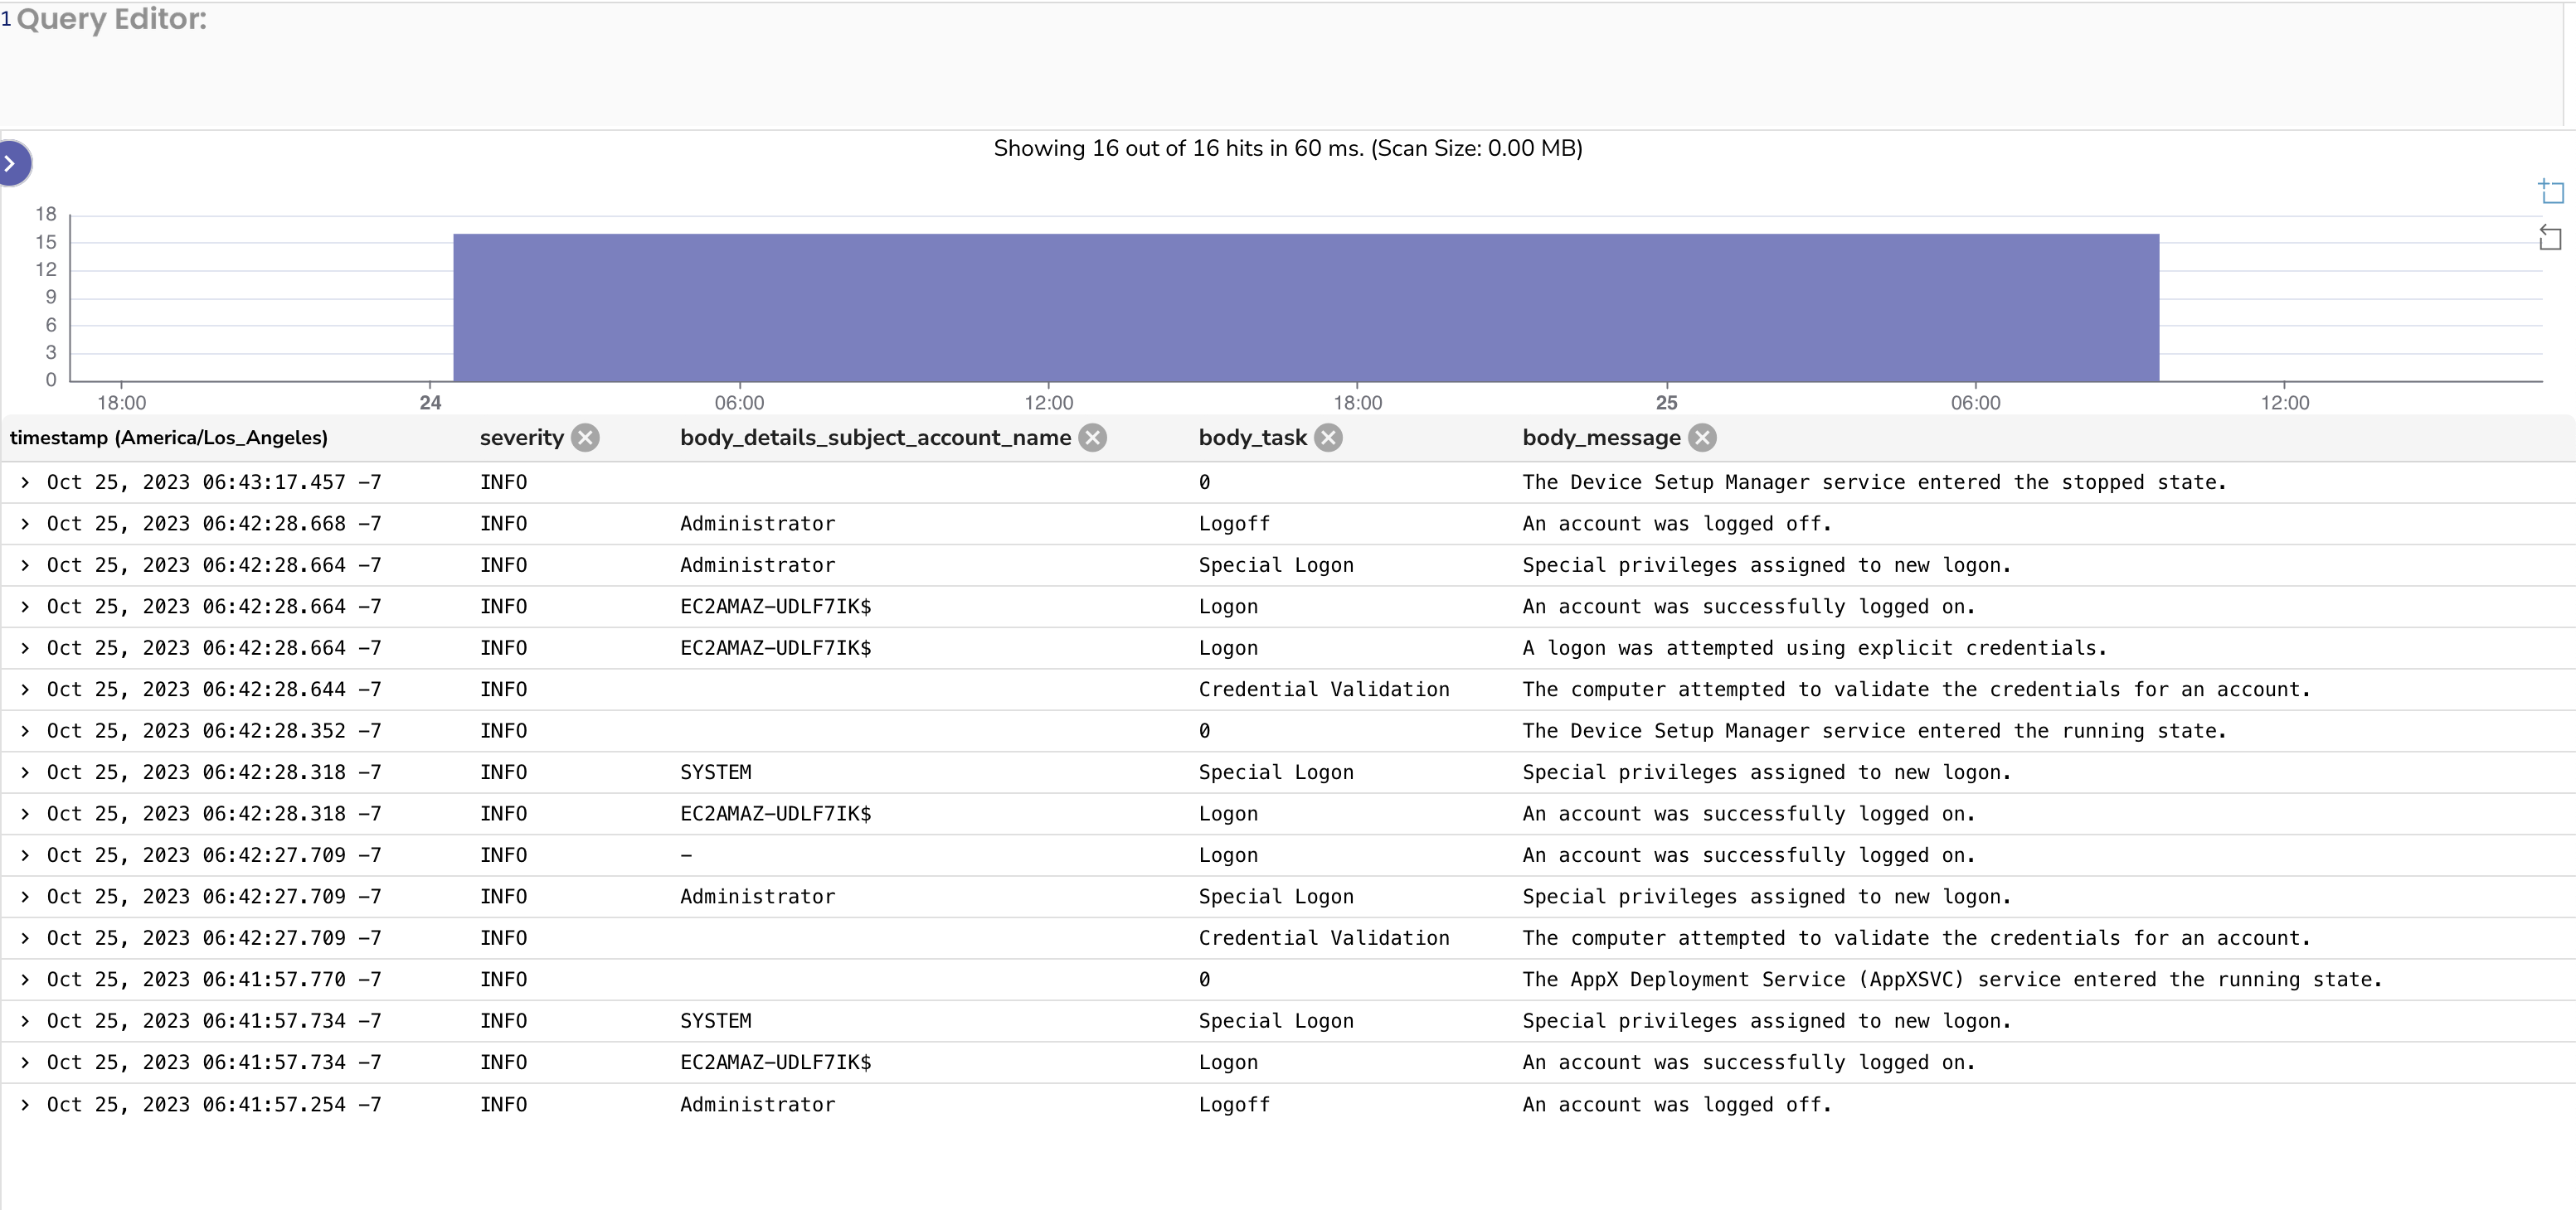Remove the body_details_subject_account_name column

[1093, 438]
